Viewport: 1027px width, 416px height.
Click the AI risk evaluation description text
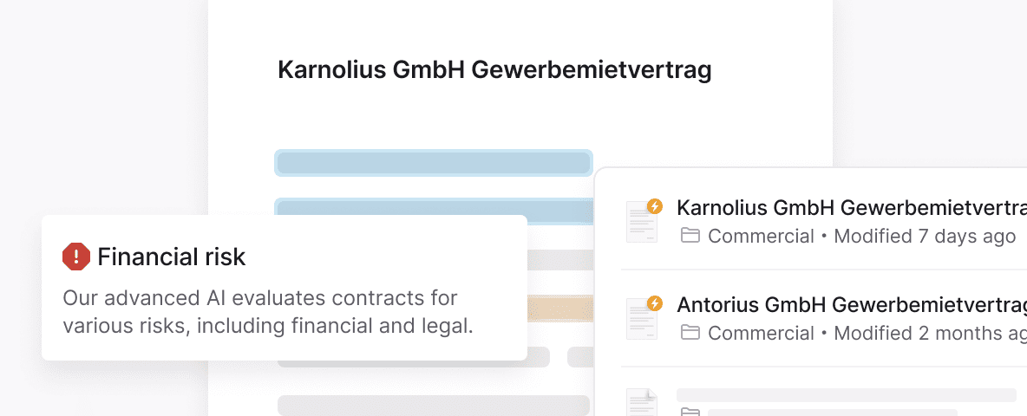pyautogui.click(x=267, y=313)
